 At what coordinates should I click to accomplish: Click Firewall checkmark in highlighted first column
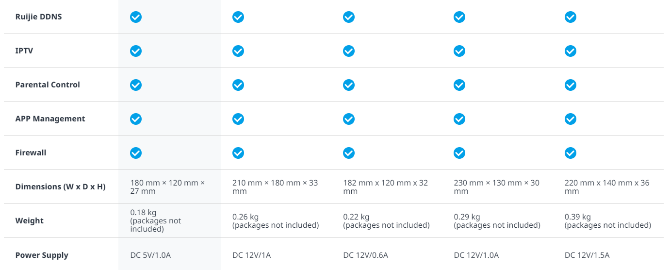(x=136, y=153)
